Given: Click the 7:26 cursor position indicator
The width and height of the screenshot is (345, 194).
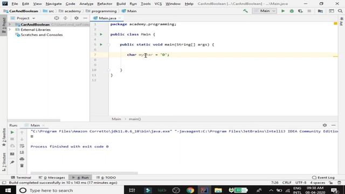Looking at the screenshot, I should click(x=274, y=183).
